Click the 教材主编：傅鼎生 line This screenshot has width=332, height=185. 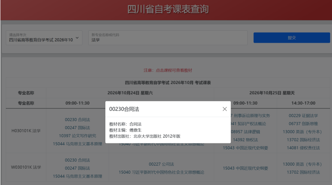coord(125,130)
